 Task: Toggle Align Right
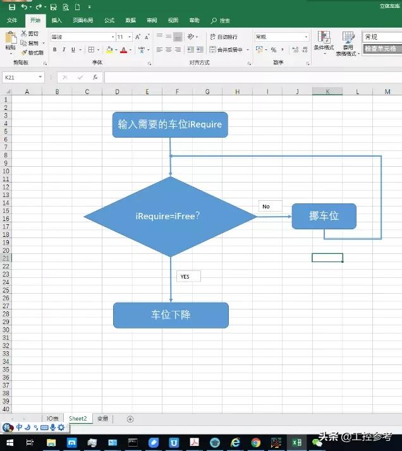(178, 50)
